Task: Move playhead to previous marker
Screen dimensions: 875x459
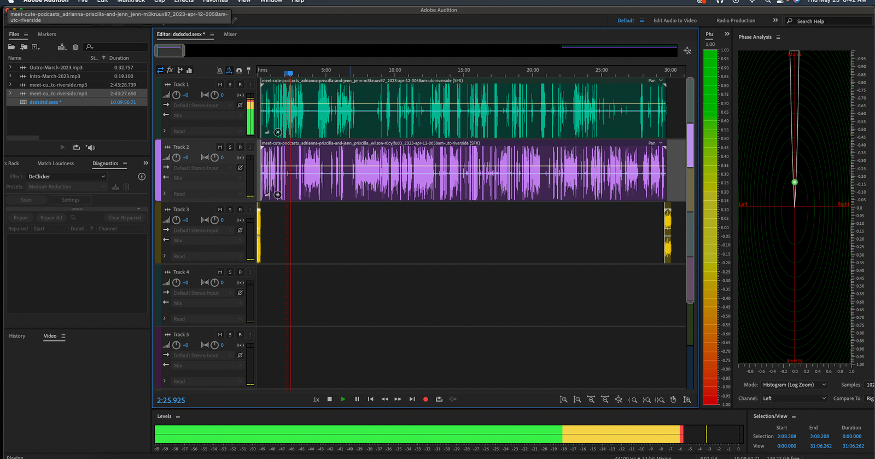Action: point(371,399)
